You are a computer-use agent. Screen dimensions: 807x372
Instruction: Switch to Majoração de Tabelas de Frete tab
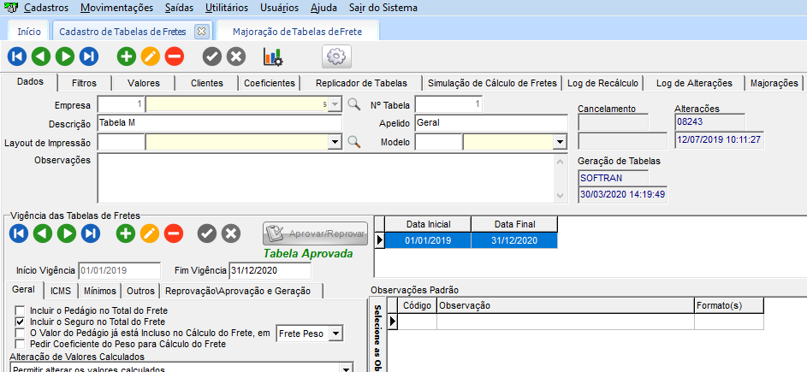point(298,32)
